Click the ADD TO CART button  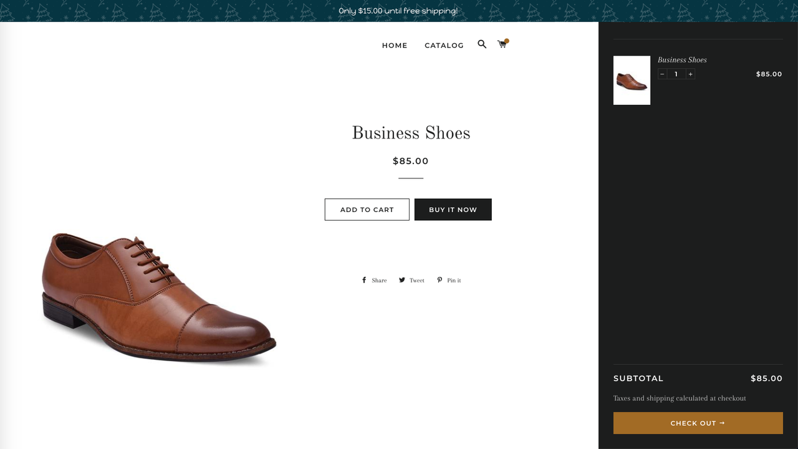tap(367, 210)
